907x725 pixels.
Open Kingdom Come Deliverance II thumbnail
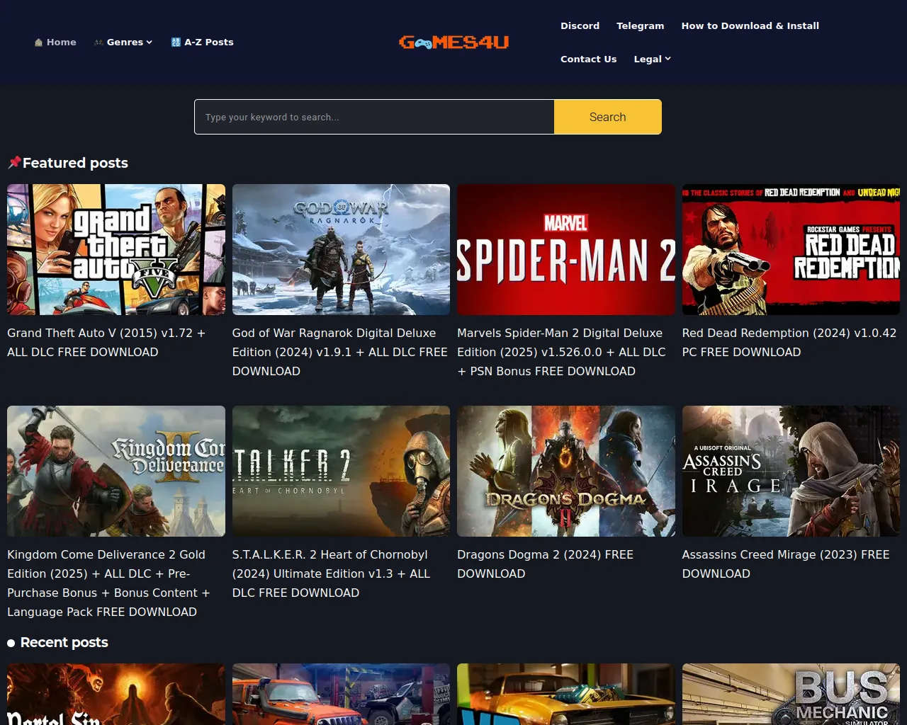click(x=116, y=471)
